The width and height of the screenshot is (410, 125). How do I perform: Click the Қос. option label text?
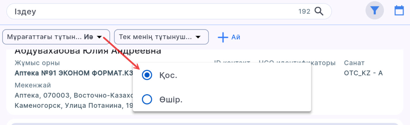coord(168,76)
